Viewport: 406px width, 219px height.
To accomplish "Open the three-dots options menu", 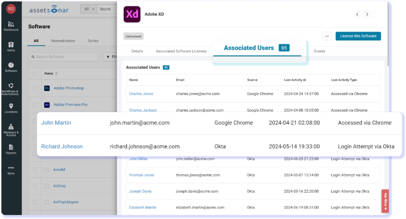I will point(327,36).
